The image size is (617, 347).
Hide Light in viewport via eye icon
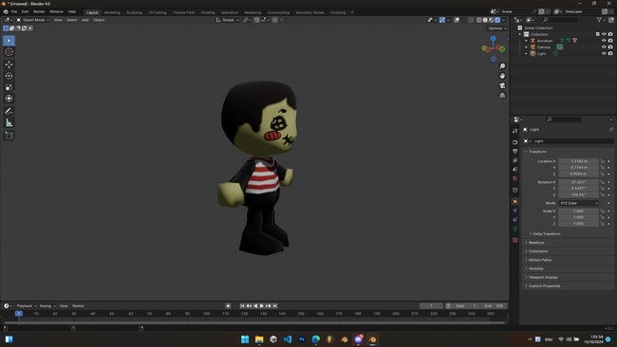click(x=604, y=53)
